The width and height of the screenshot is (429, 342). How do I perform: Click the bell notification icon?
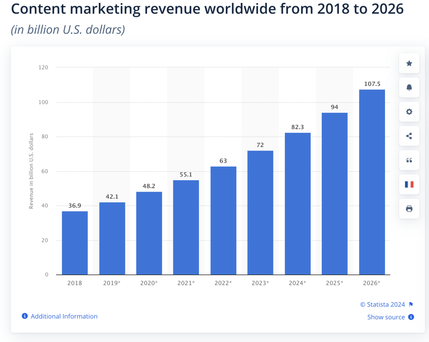[408, 88]
